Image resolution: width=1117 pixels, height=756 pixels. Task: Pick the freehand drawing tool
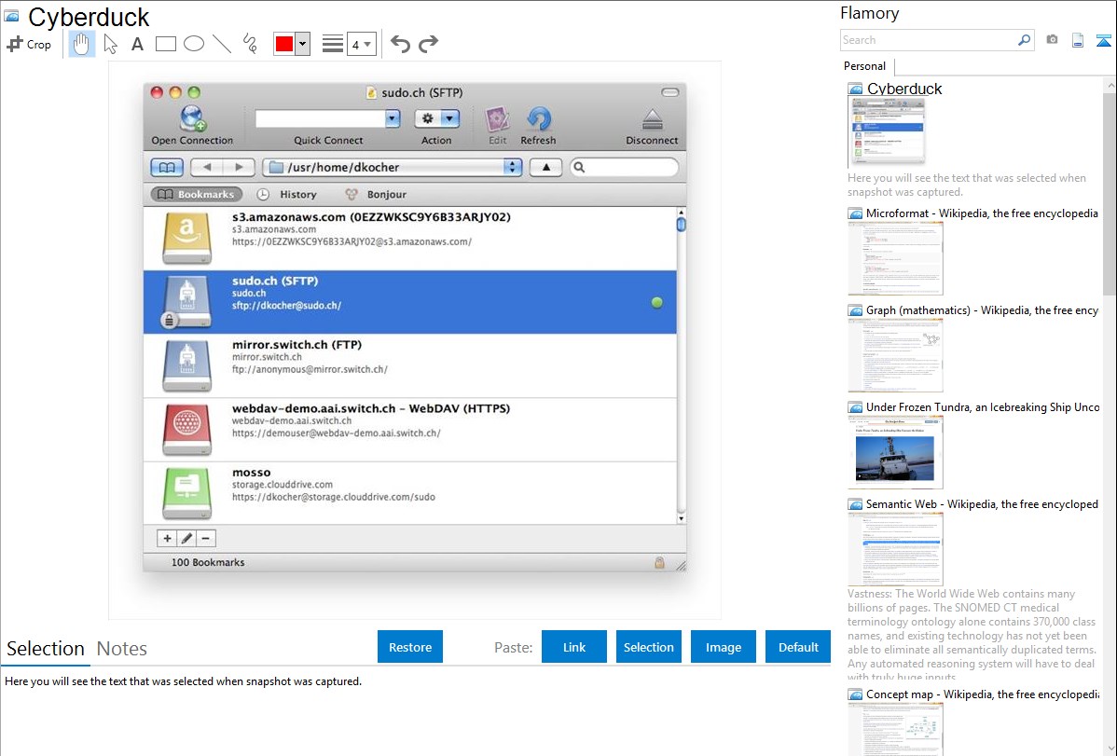tap(250, 44)
